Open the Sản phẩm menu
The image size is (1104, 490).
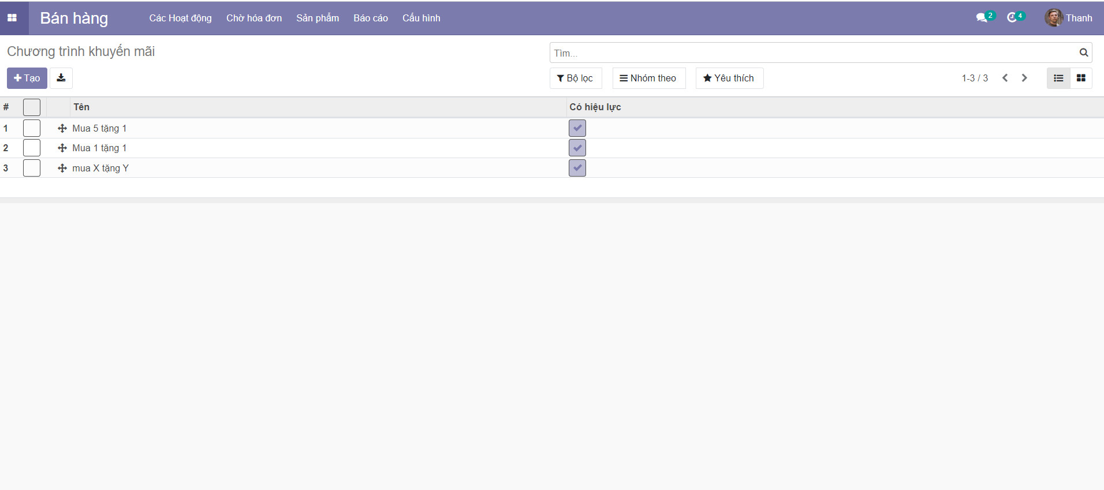click(x=318, y=18)
